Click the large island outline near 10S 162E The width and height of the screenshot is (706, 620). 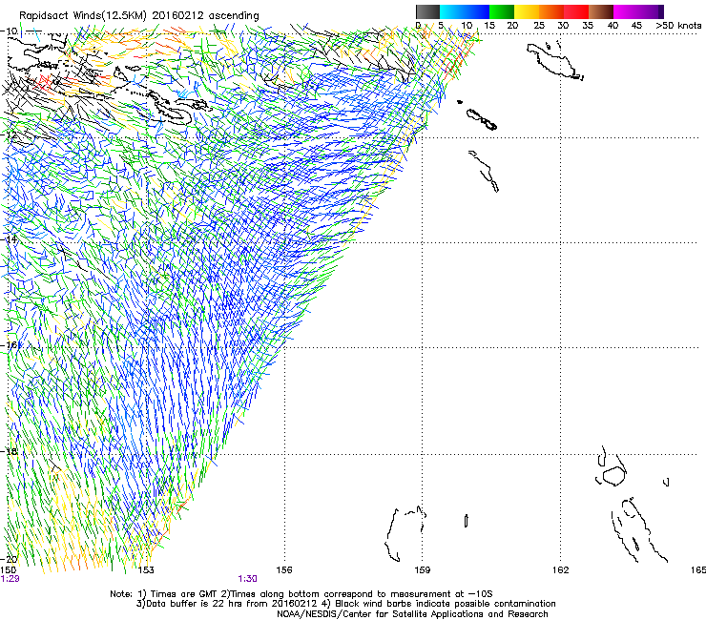pyautogui.click(x=554, y=61)
